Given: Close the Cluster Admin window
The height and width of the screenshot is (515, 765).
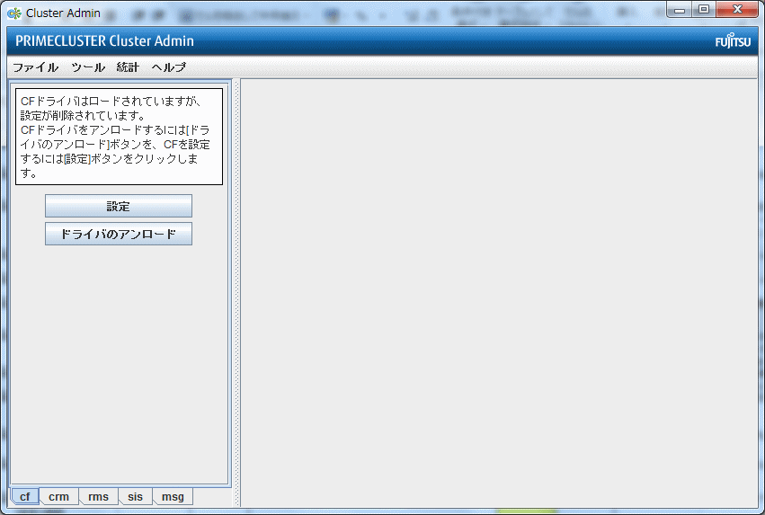Looking at the screenshot, I should click(737, 9).
